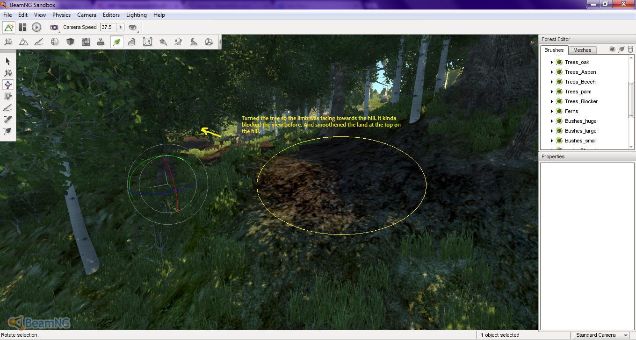Image resolution: width=636 pixels, height=340 pixels.
Task: Open the Editors menu
Action: tap(111, 15)
